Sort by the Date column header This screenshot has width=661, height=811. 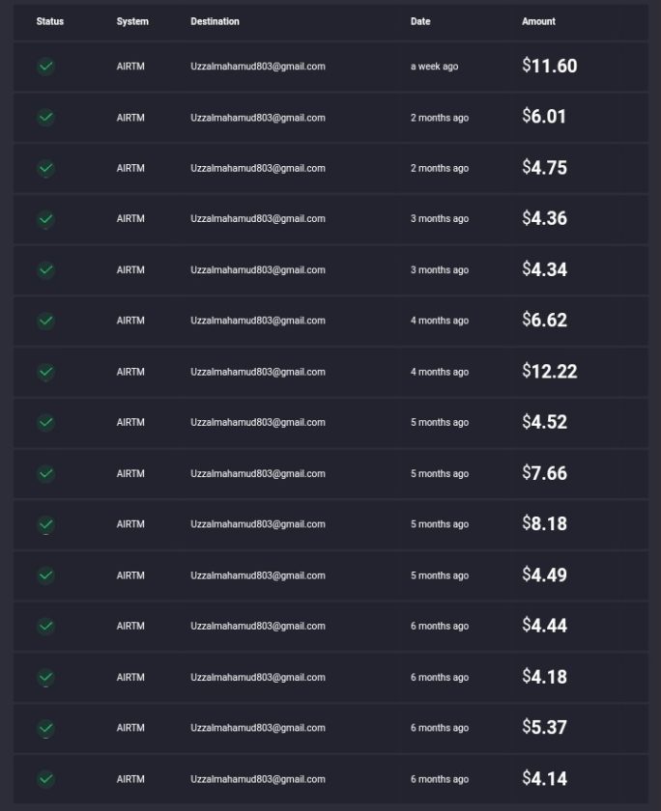pos(420,21)
